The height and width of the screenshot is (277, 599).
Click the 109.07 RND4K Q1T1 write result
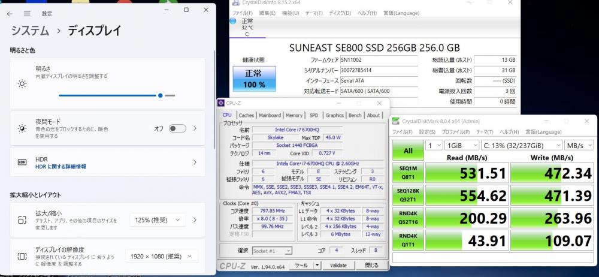click(x=552, y=240)
